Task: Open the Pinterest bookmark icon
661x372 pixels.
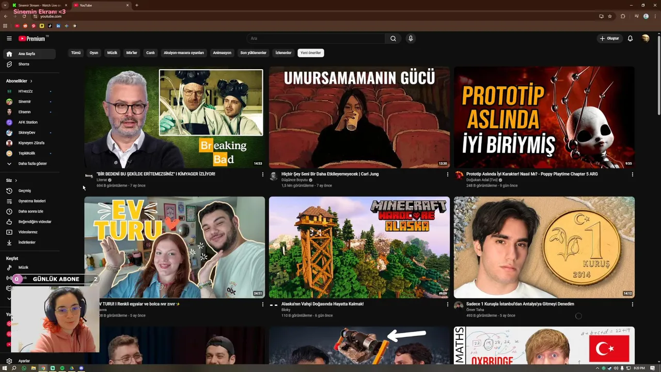Action: [34, 26]
